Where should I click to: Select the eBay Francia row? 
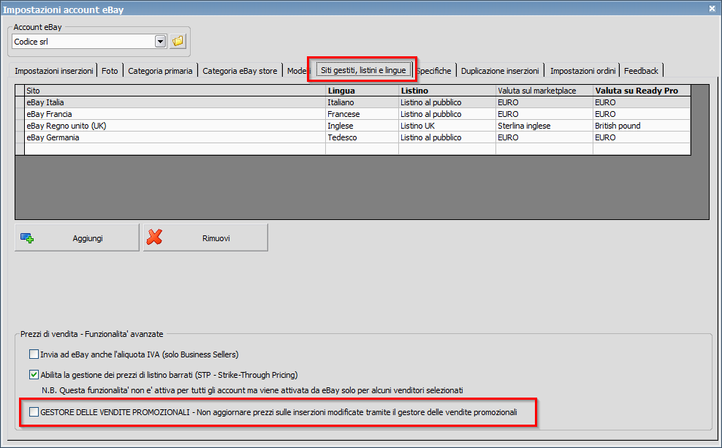point(353,114)
